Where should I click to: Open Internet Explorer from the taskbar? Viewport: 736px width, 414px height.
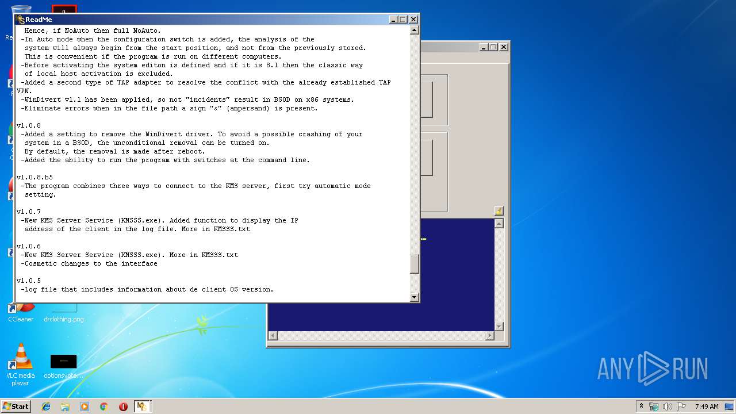[46, 407]
